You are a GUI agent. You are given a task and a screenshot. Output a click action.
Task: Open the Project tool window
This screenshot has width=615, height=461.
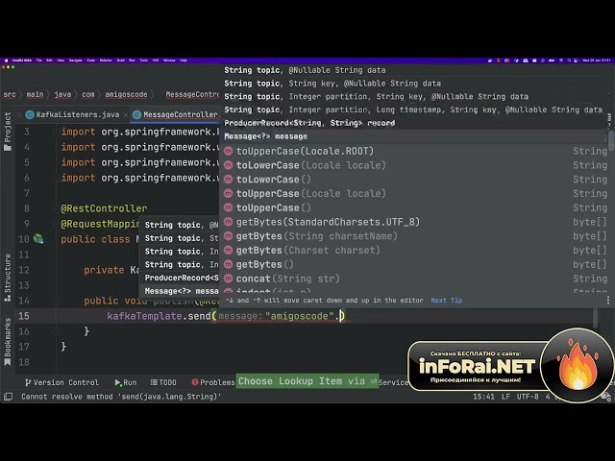tap(8, 132)
